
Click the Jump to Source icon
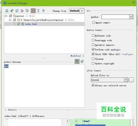click(27, 11)
